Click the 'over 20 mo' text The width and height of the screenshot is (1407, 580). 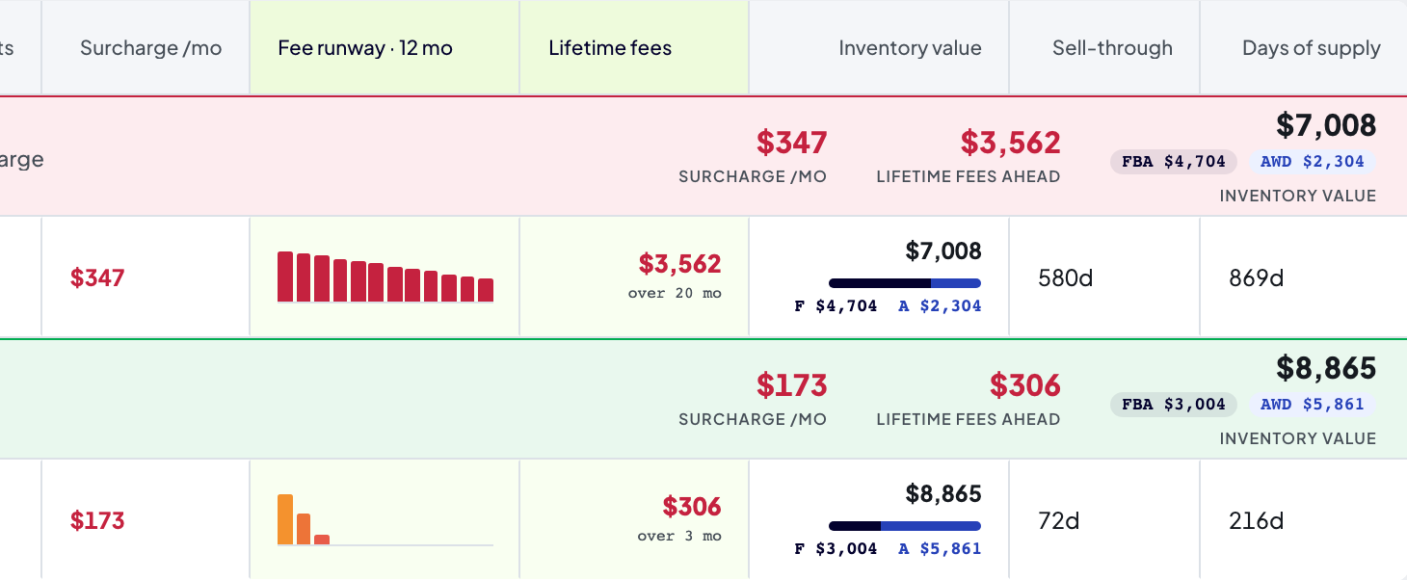(675, 293)
